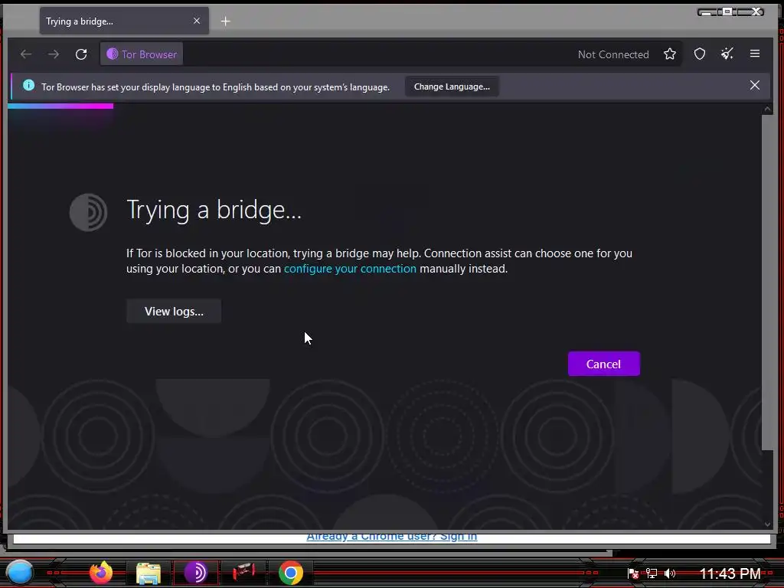784x588 pixels.
Task: Maximize the Tor Browser window
Action: (727, 11)
